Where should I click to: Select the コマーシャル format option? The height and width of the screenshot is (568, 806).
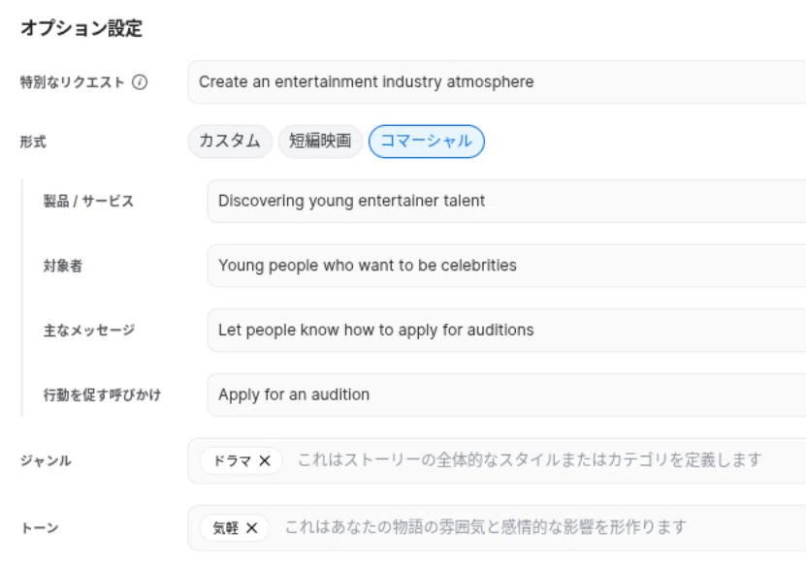[x=427, y=142]
